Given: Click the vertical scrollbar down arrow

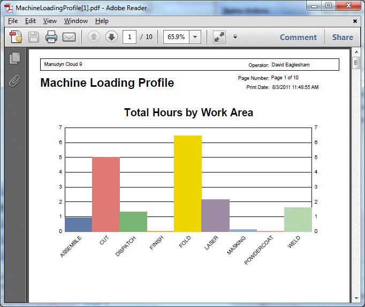Looking at the screenshot, I should coord(356,298).
